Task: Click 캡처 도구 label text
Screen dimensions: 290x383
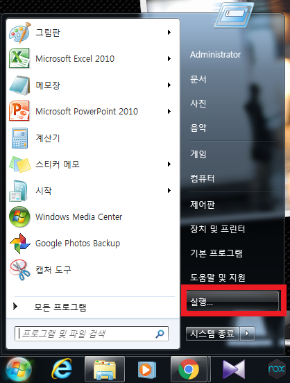Action: pos(53,270)
